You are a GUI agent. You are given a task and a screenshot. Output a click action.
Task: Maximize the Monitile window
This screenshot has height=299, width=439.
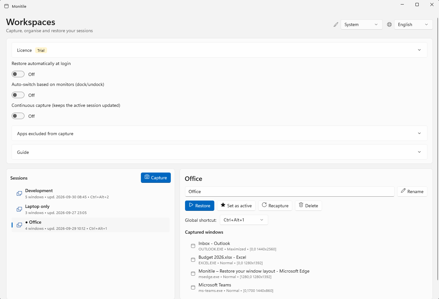coord(417,5)
